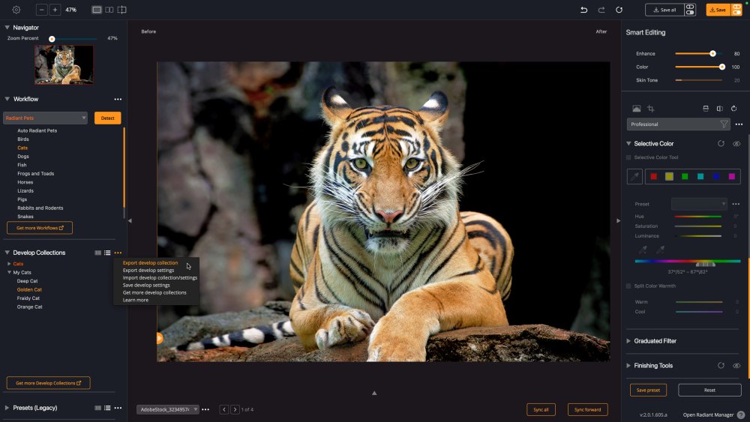Select the crop tool icon
This screenshot has height=422, width=750.
pos(650,109)
